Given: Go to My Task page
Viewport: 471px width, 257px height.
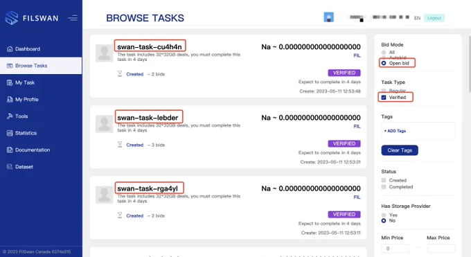Looking at the screenshot, I should point(41,82).
